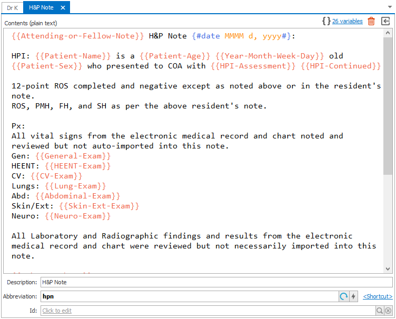Screen dimensions: 396x319
Task: Click the {{Neuro-Exam}} variable
Action: click(x=78, y=216)
